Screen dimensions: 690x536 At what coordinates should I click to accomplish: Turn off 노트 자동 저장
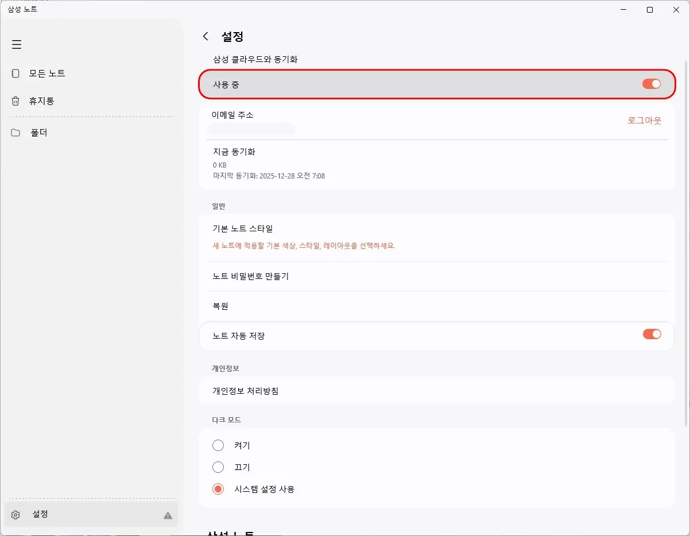[652, 333]
